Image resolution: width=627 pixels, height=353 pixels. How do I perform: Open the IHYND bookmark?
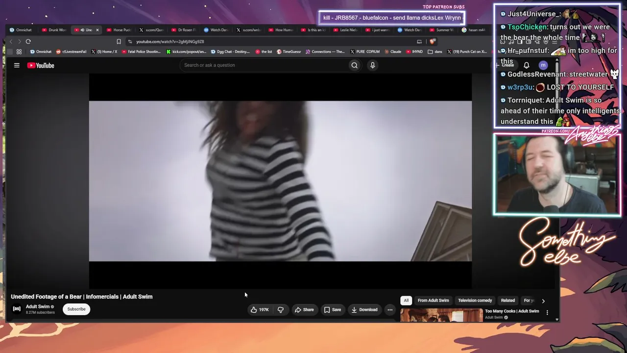pyautogui.click(x=414, y=51)
